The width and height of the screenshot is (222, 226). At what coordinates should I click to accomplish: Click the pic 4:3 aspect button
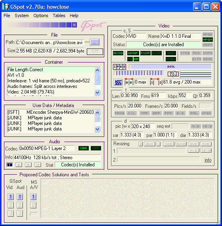(x=195, y=127)
